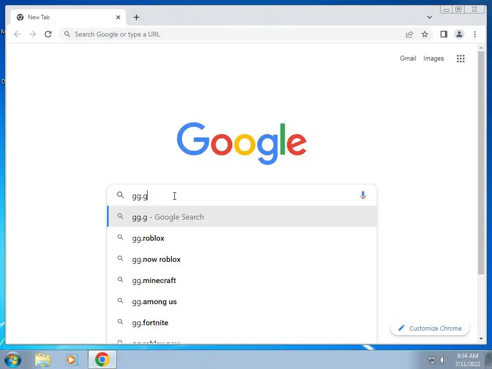This screenshot has width=492, height=369.
Task: Click search icon beside gg.fortnite suggestion
Action: pos(120,322)
